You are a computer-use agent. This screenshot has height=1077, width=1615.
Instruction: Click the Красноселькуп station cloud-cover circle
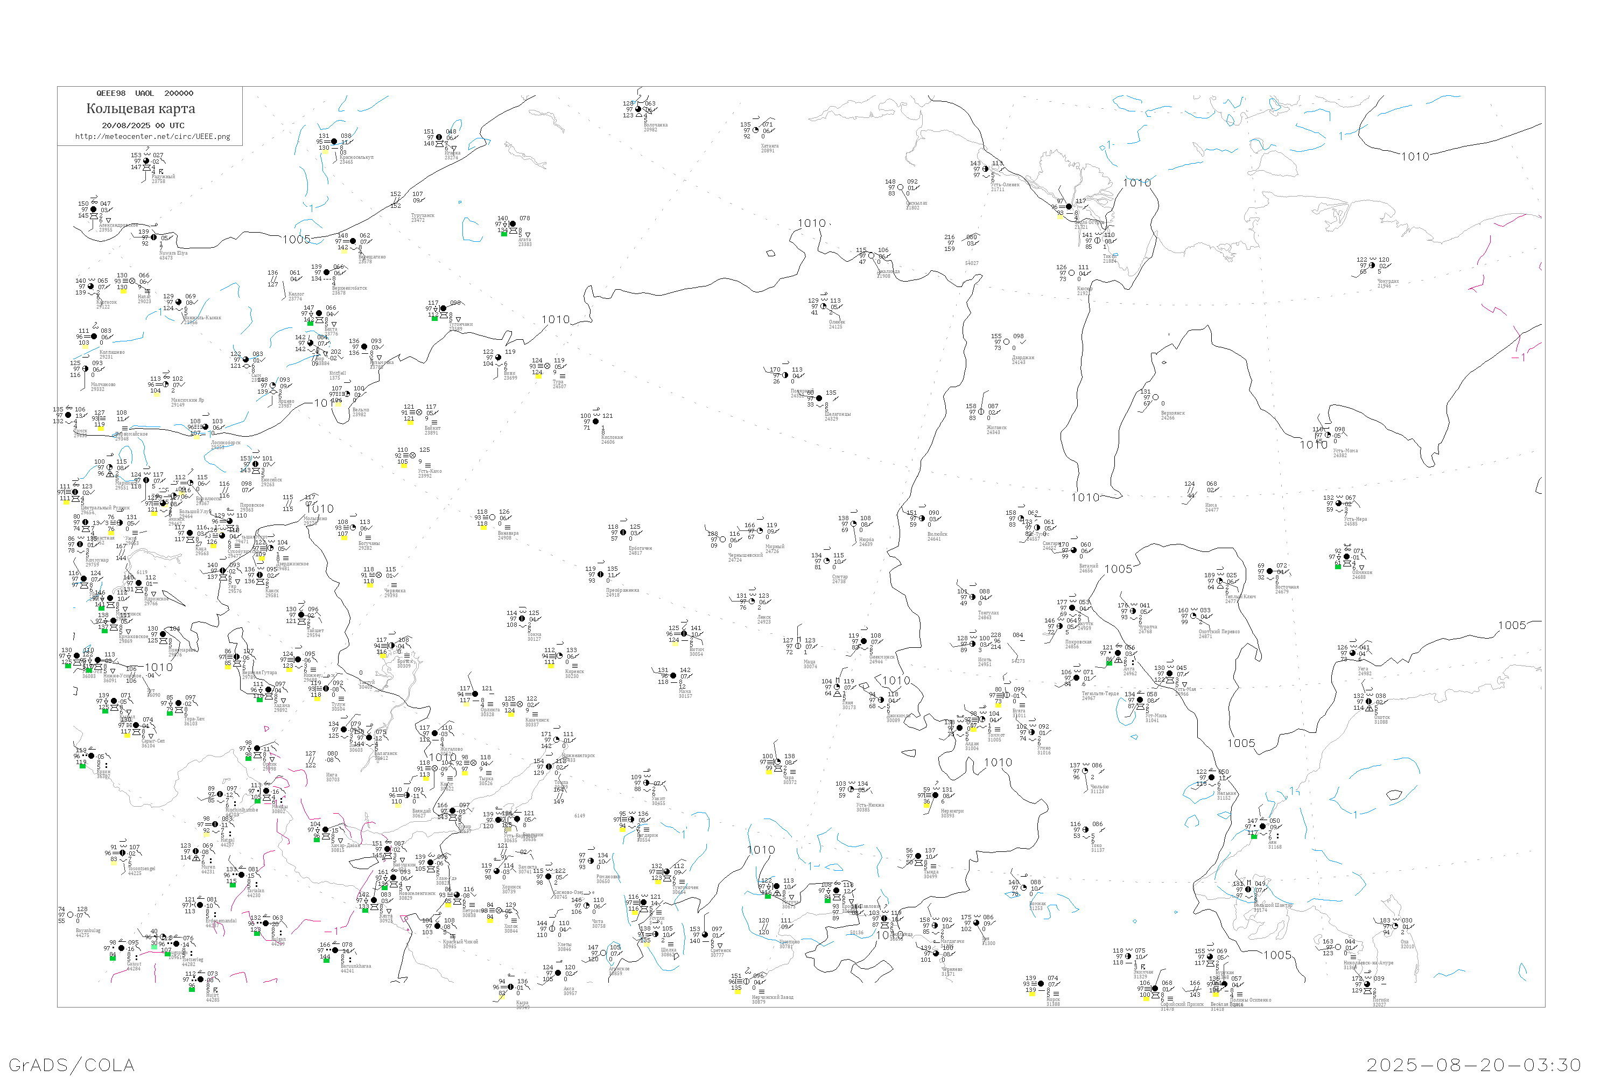(x=334, y=142)
